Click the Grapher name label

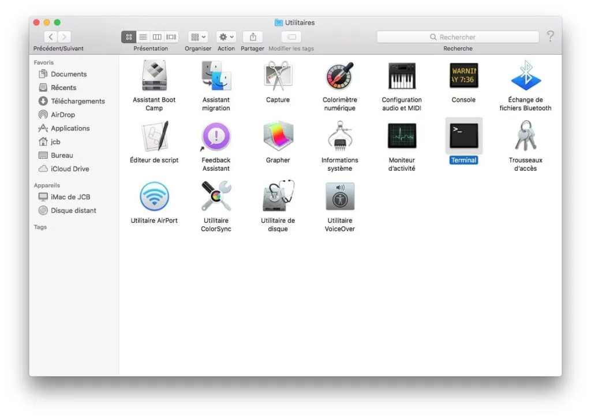click(278, 160)
